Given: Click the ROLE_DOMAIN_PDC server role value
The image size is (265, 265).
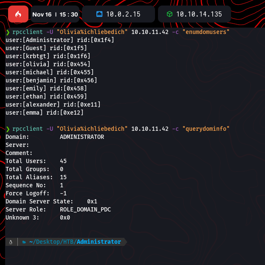Looking at the screenshot, I should [x=85, y=209].
